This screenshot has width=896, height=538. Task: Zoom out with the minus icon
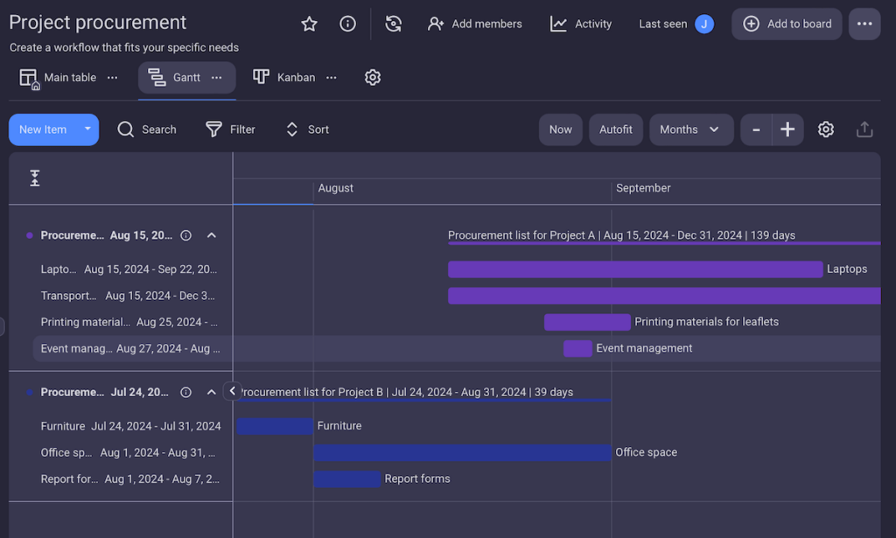755,129
